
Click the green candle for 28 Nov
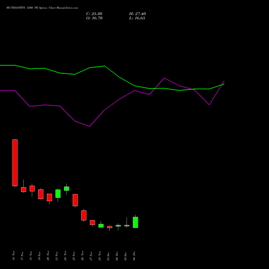(101, 225)
